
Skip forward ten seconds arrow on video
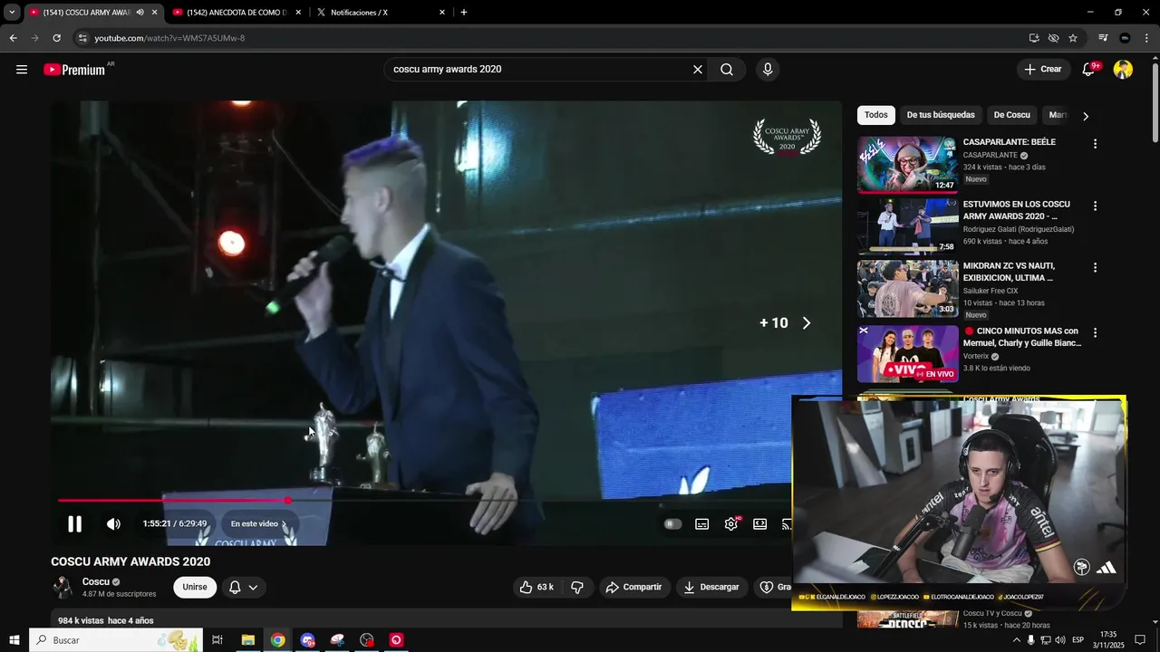point(807,322)
